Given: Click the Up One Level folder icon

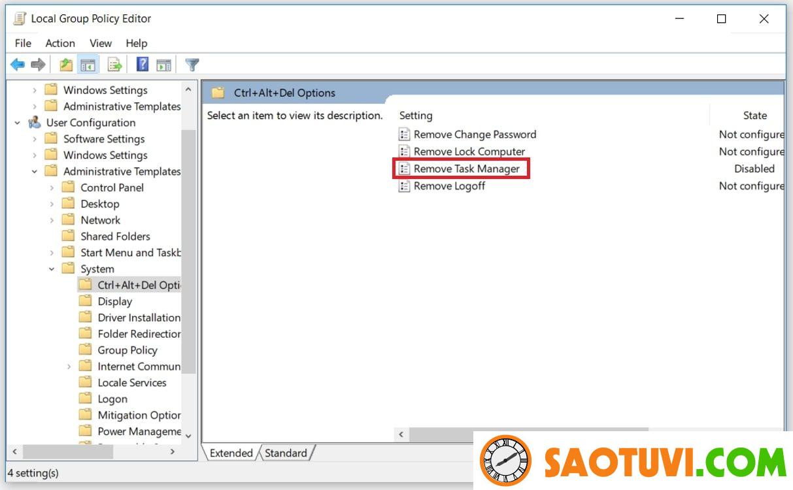Looking at the screenshot, I should [x=66, y=65].
